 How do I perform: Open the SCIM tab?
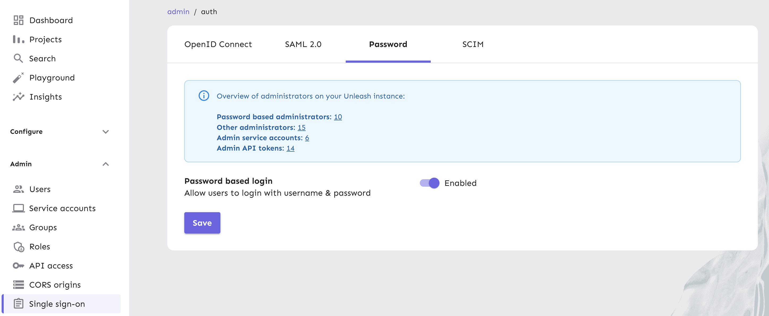coord(473,44)
